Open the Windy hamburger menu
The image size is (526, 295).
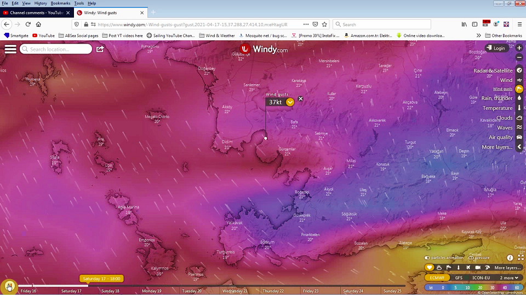pyautogui.click(x=10, y=49)
